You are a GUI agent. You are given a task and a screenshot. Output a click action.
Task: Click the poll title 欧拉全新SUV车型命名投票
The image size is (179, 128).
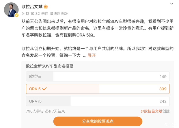[x=49, y=66]
